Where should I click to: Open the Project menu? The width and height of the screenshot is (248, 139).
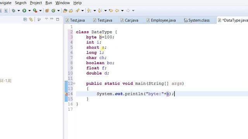tap(36, 3)
